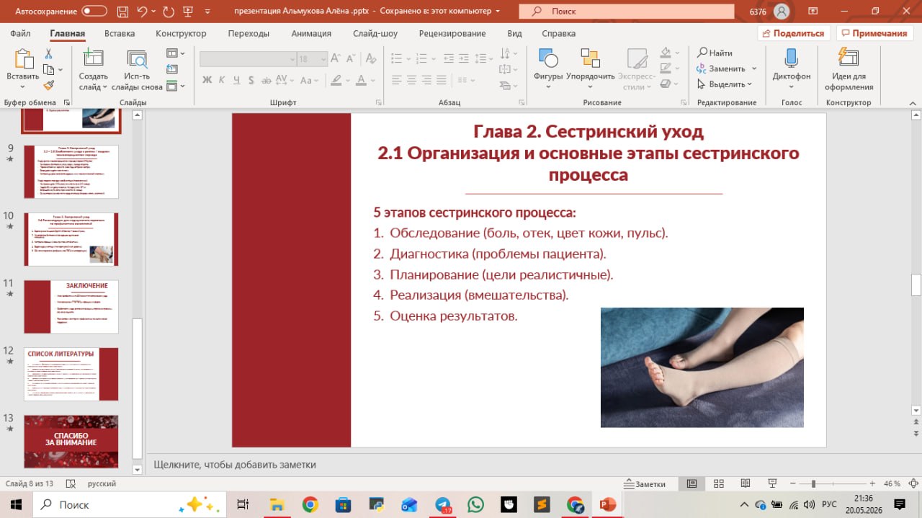
Task: Click Reuse Slides (Исп-ть слайды снова)
Action: pos(137,69)
